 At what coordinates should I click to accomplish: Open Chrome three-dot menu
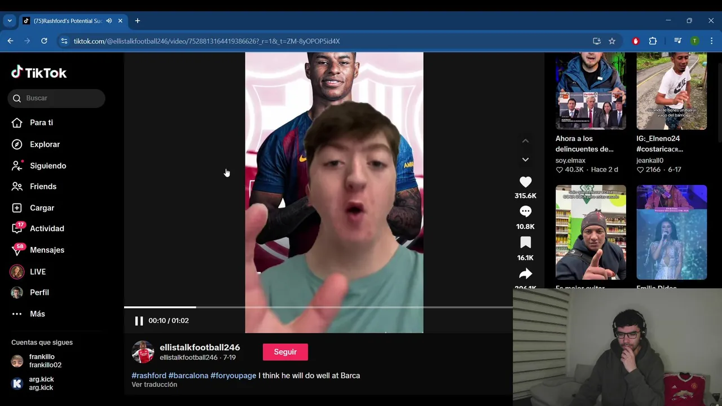point(711,41)
